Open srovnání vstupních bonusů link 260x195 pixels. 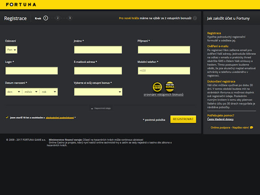[x=163, y=95]
